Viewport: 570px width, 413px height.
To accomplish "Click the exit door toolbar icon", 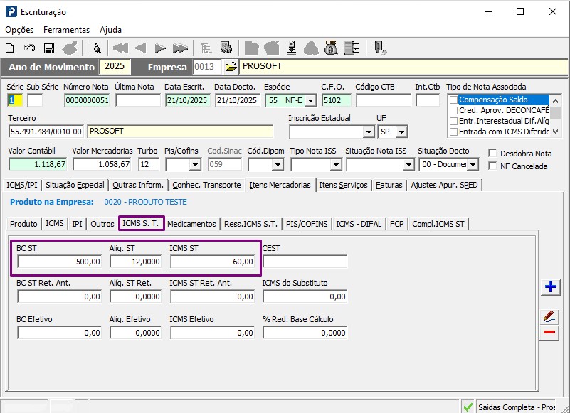I will point(380,48).
